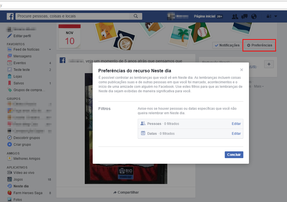Open the friend requests icon
Viewport: 287px width, 202px height.
[234, 16]
